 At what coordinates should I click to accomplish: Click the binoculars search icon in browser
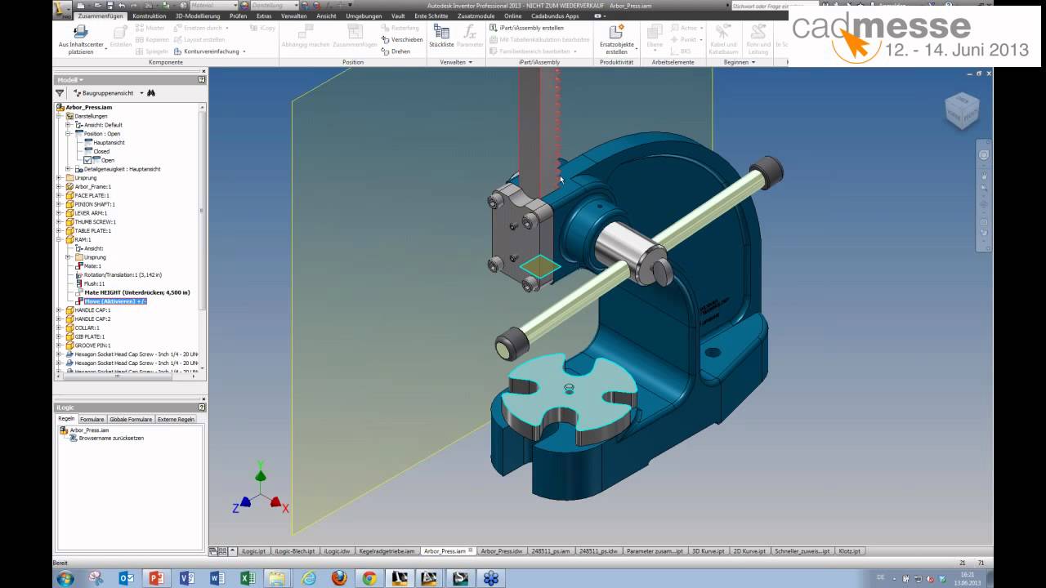point(151,93)
